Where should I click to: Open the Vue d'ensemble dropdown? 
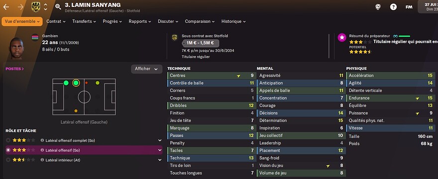click(x=22, y=21)
